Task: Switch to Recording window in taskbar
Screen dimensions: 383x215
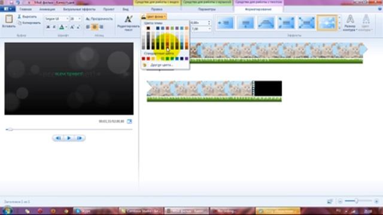Action: pos(232,211)
